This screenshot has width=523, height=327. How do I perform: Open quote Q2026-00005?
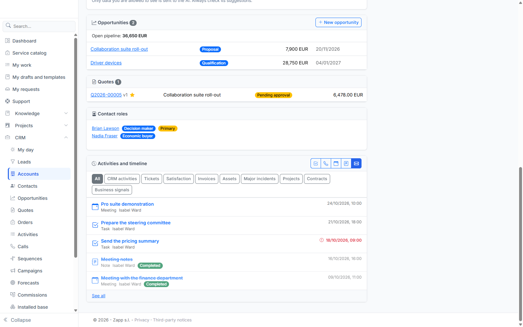106,95
